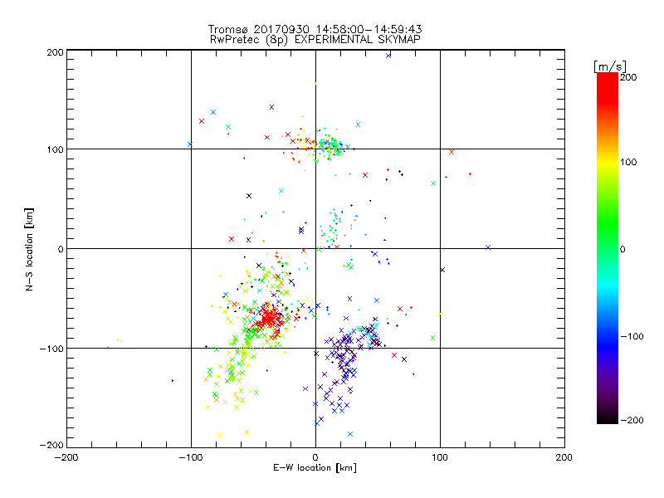This screenshot has width=664, height=498.
Task: Click the x-axis tick label '200'
Action: point(564,457)
